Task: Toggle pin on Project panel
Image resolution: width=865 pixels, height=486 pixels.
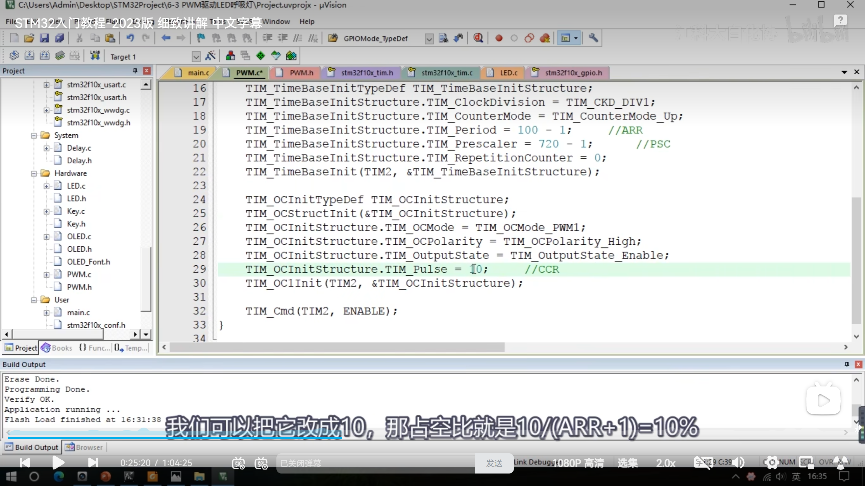Action: point(135,71)
